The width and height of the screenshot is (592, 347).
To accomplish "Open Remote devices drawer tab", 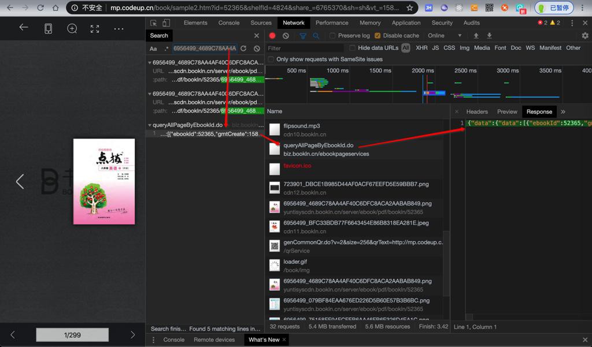I will pyautogui.click(x=214, y=340).
